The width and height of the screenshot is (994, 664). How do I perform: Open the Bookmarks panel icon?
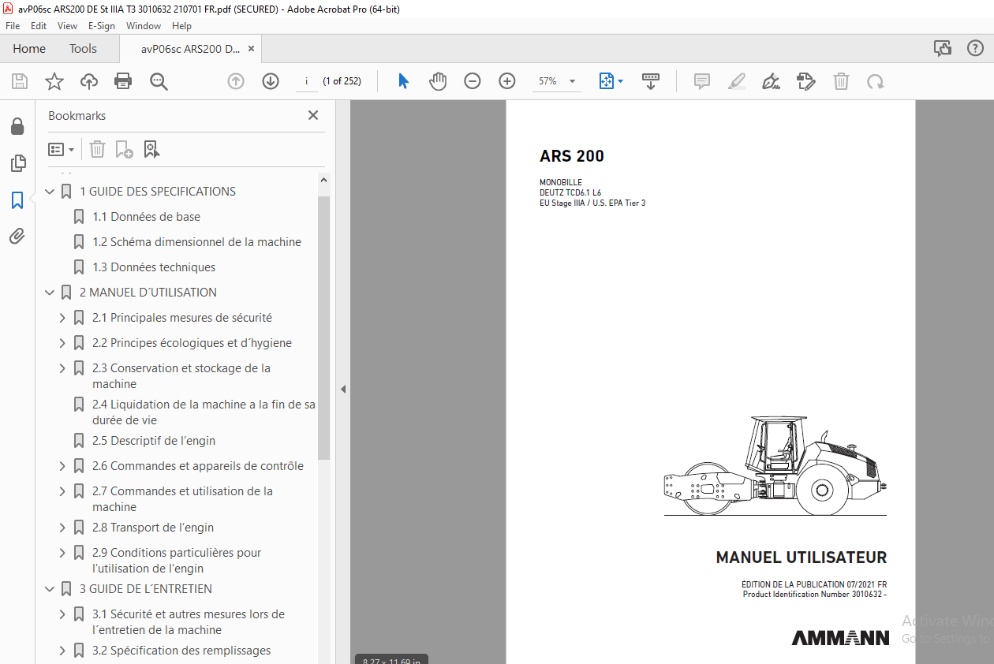click(17, 200)
